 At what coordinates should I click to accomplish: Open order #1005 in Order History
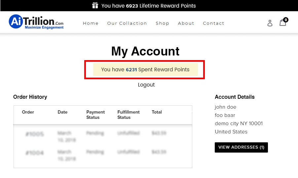point(34,134)
